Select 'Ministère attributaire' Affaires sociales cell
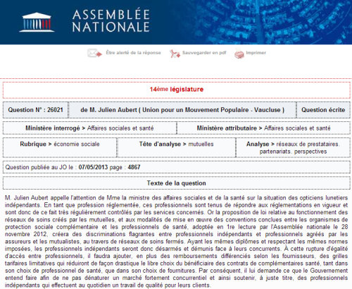The width and height of the screenshot is (352, 289). [x=263, y=128]
